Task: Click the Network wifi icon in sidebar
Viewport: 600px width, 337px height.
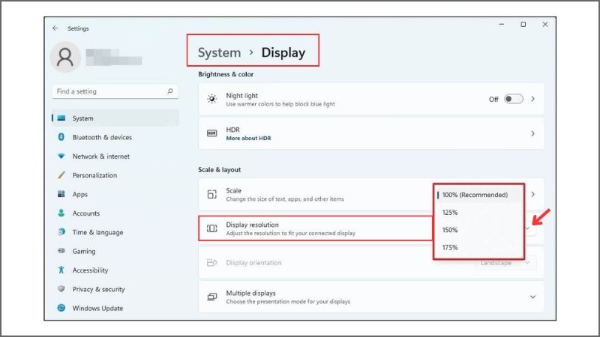Action: pos(61,156)
